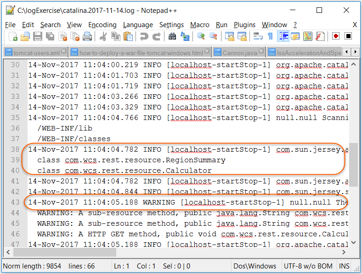Open the Replace dialog toolbar icon
Screen dimensions: 362x274
185,36
